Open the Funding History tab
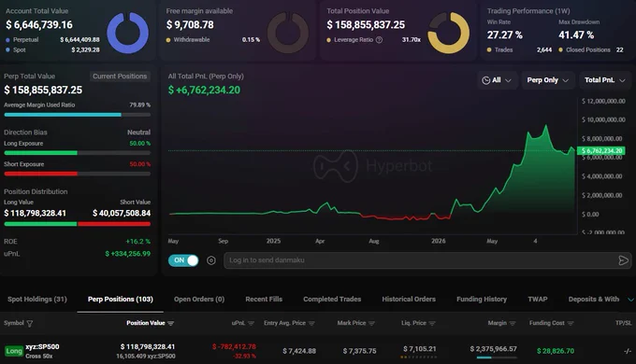 pyautogui.click(x=482, y=300)
